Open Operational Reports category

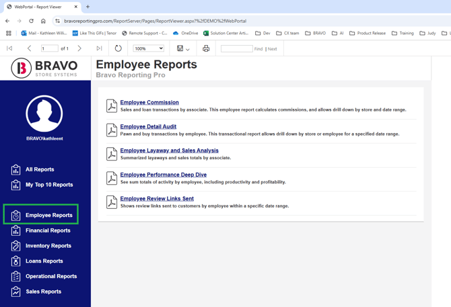pyautogui.click(x=51, y=276)
